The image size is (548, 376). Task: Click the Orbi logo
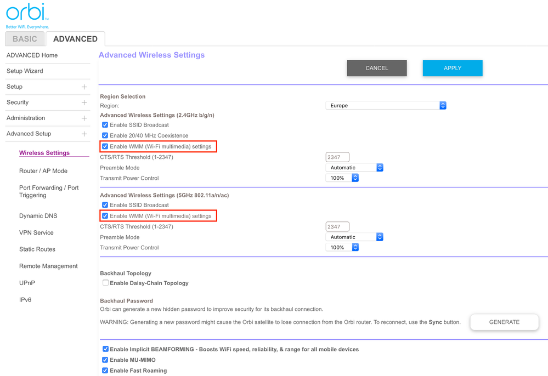(x=27, y=15)
